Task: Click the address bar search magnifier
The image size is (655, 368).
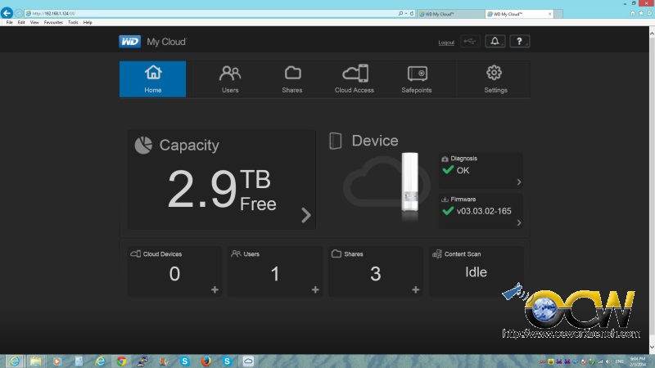Action: tap(400, 13)
